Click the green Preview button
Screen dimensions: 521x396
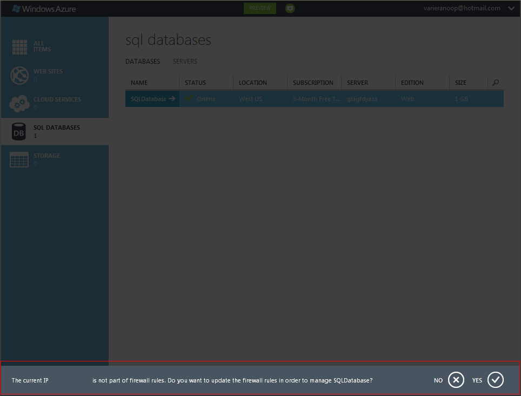[x=260, y=8]
